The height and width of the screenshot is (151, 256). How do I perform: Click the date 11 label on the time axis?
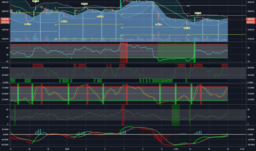click(x=162, y=149)
